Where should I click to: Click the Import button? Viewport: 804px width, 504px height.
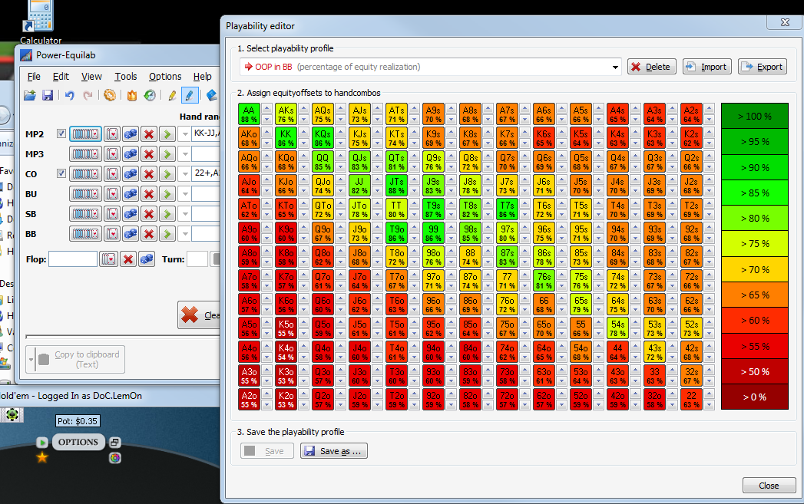click(x=707, y=67)
